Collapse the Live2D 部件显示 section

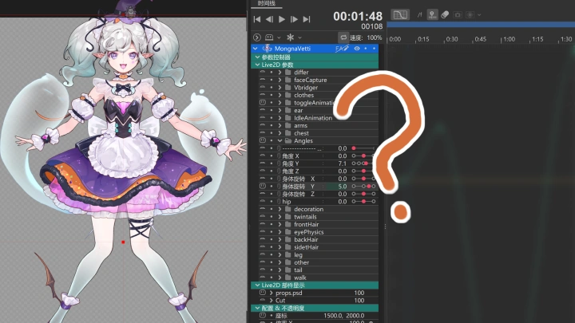(x=257, y=286)
